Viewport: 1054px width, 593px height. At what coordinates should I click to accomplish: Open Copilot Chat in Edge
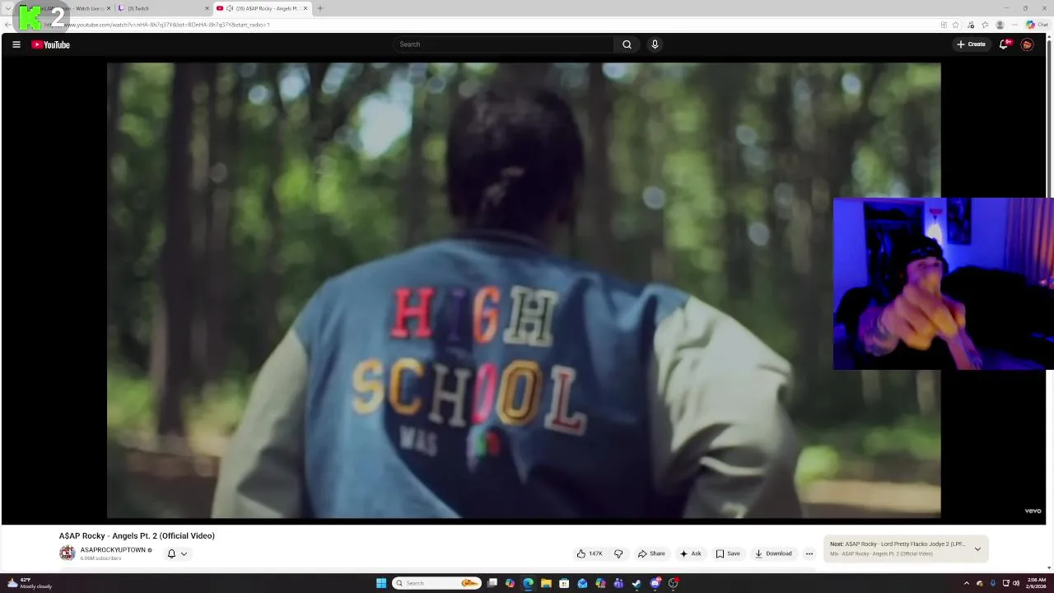[x=1036, y=25]
